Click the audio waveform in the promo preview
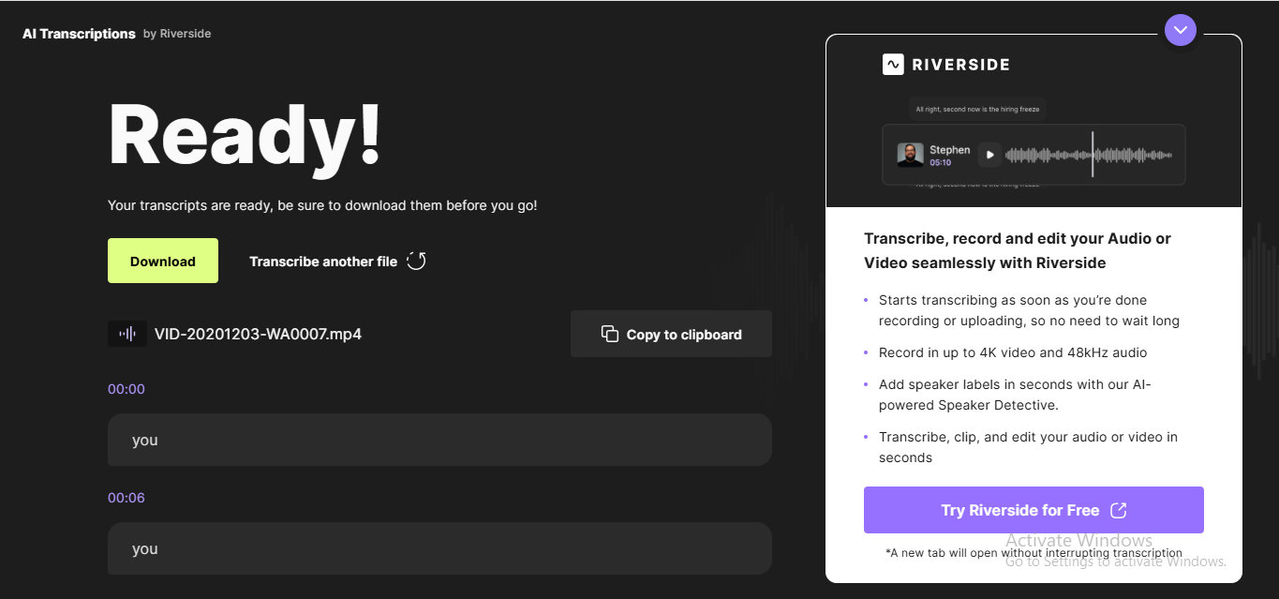Screen dimensions: 1279x599 (1089, 155)
